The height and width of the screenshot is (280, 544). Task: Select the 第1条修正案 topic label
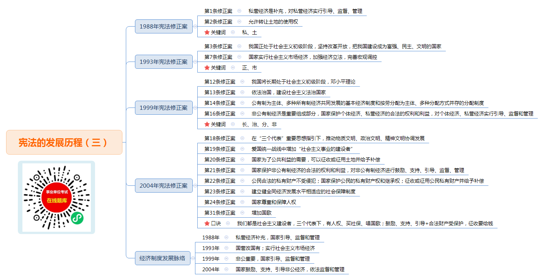coord(218,11)
